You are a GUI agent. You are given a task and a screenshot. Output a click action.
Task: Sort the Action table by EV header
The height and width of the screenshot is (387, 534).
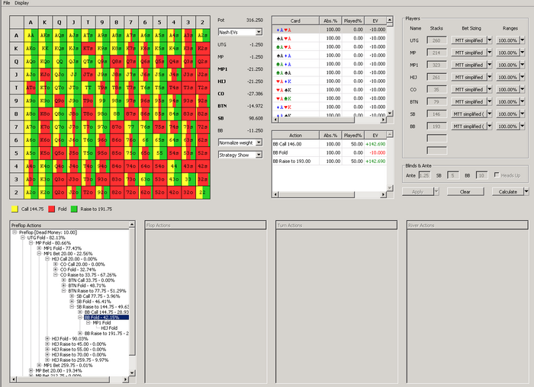tap(375, 135)
